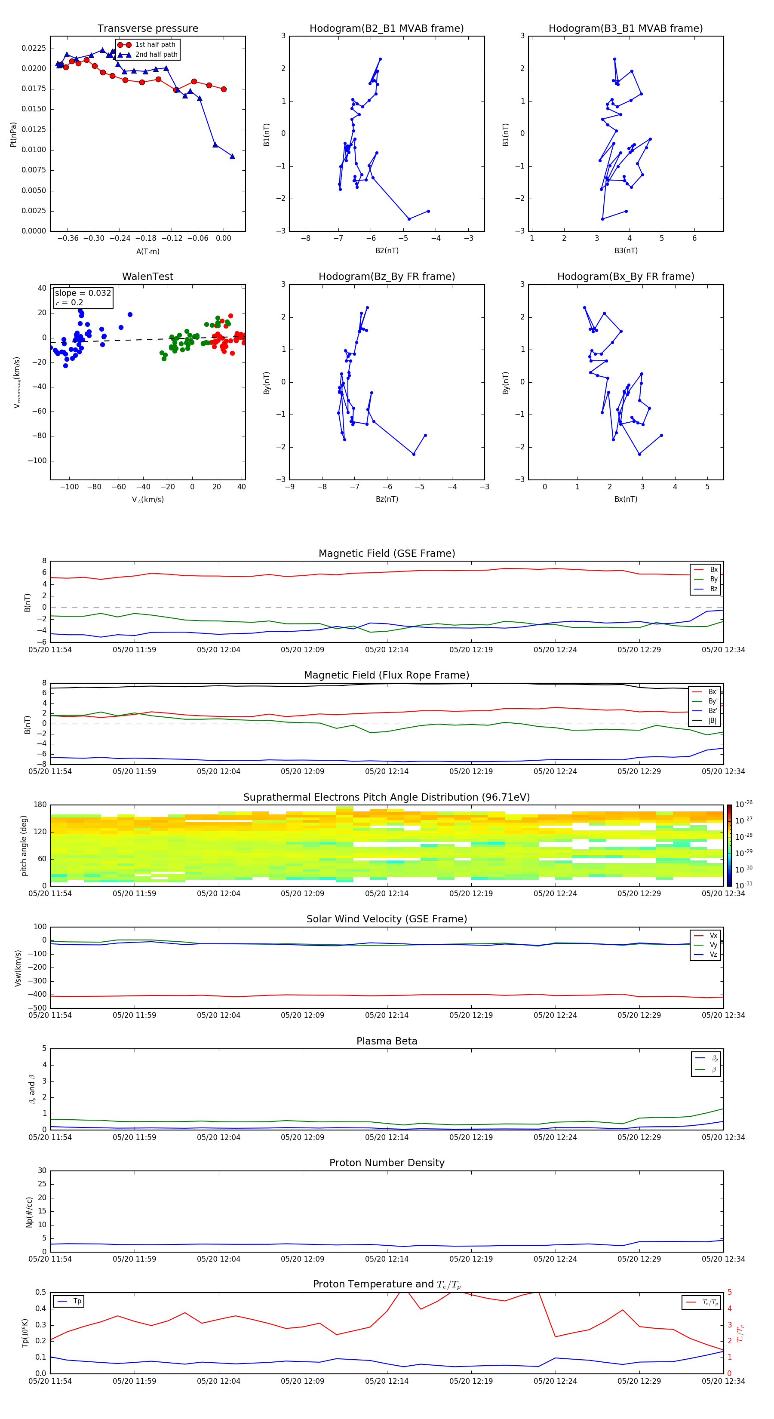Click the 'Transverse pressure' plot title
Viewport: 774px width, 1419px height.
147,29
